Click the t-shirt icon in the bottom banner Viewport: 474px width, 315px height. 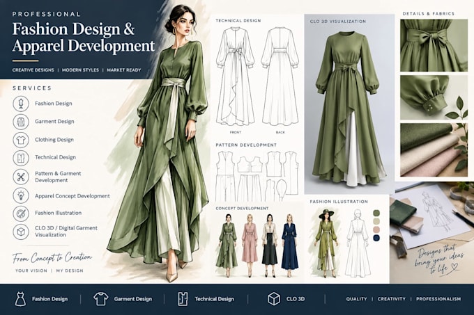[101, 299]
